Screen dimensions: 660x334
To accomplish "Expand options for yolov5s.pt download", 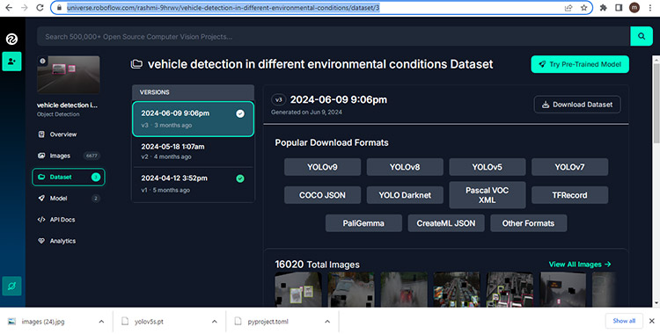I will coord(214,322).
